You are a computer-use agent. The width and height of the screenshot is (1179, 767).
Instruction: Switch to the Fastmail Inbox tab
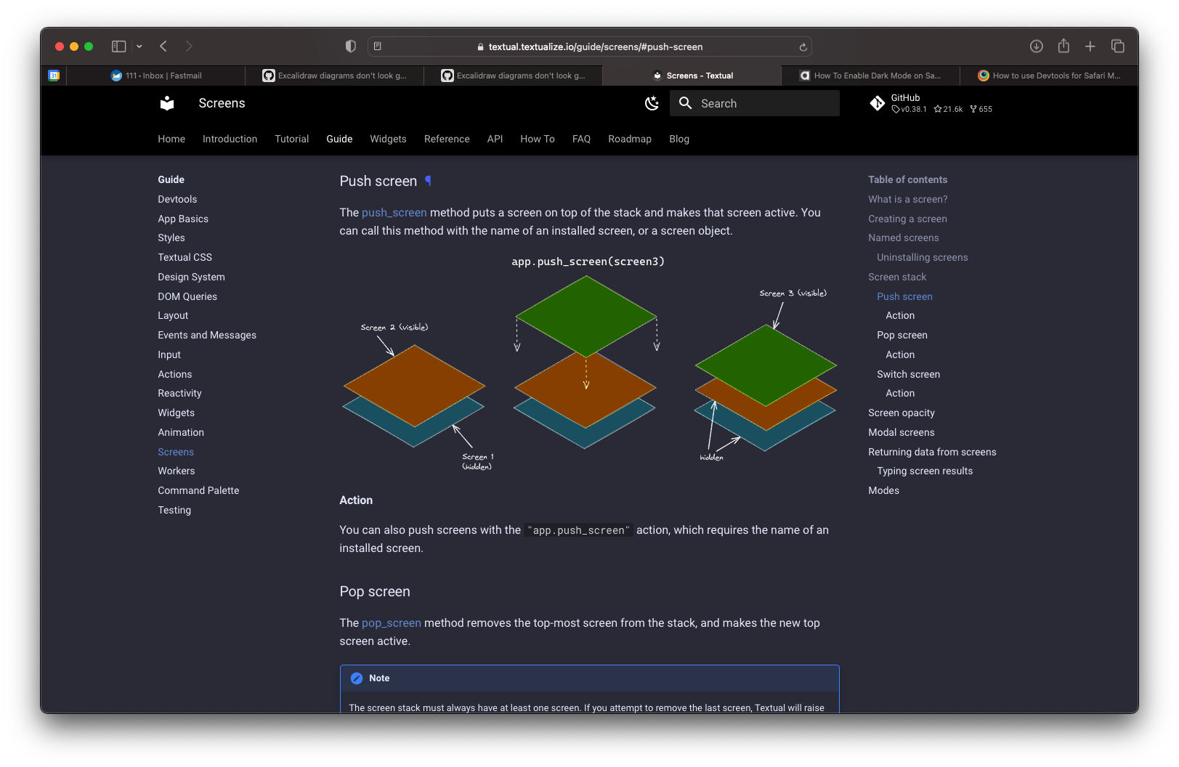(x=156, y=76)
